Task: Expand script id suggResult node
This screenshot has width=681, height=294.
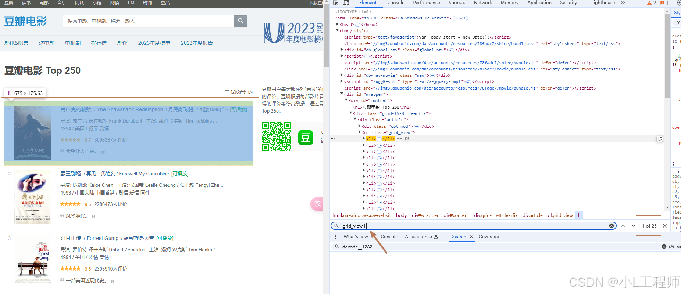Action: pos(342,81)
